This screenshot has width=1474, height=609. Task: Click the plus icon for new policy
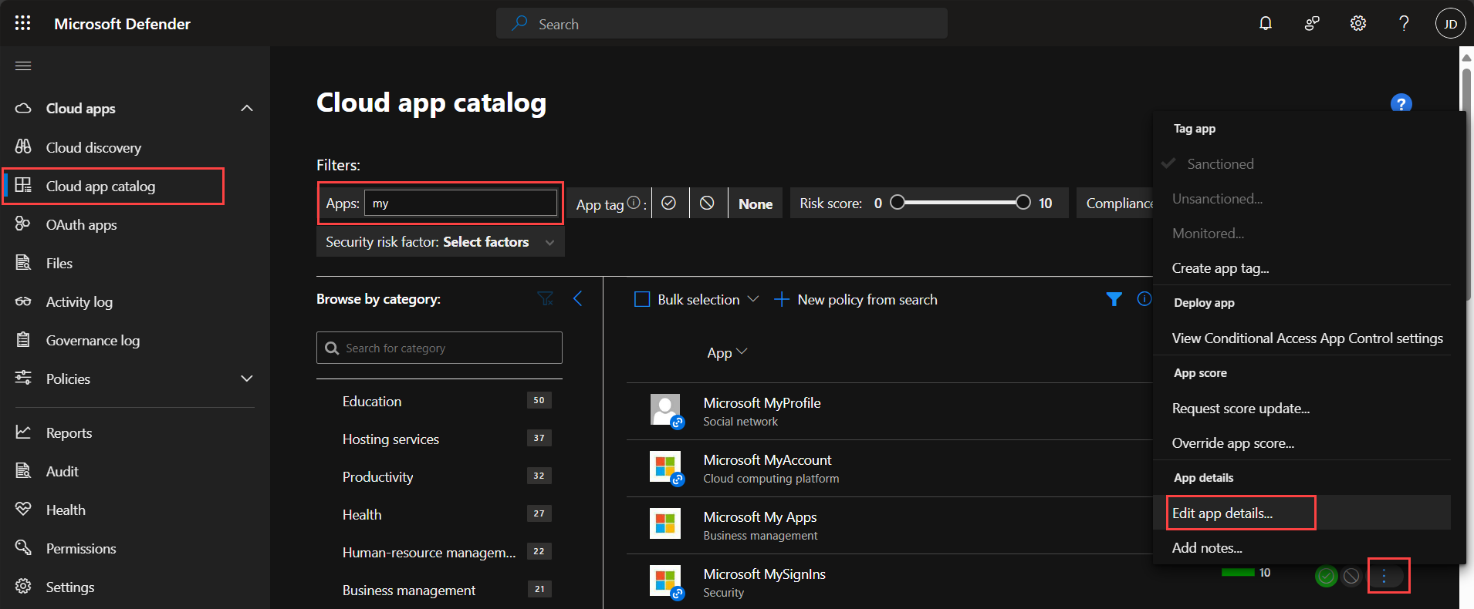781,299
